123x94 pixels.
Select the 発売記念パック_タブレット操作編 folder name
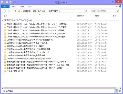click(27, 43)
